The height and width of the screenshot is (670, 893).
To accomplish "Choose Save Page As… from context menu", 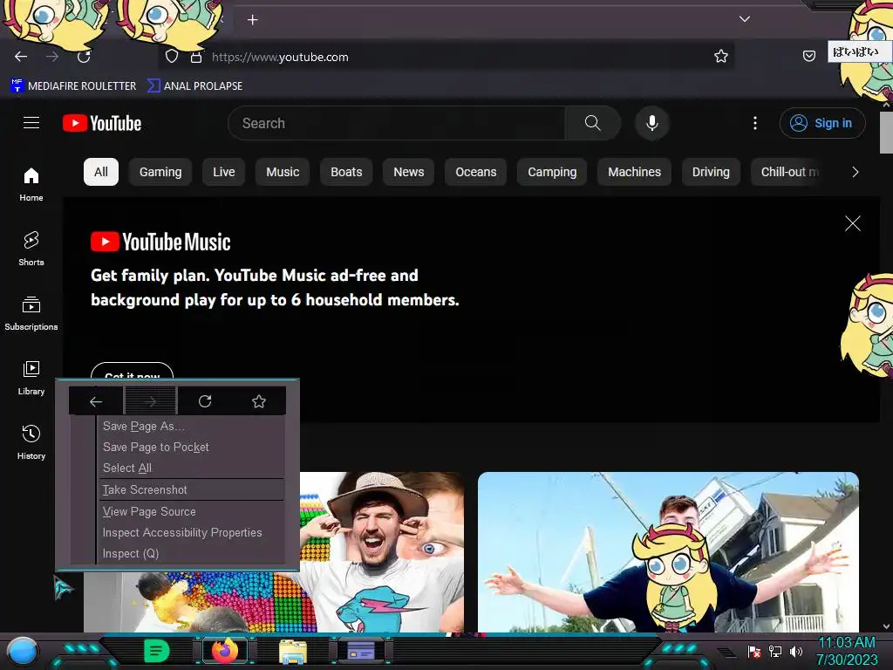I will click(x=191, y=426).
